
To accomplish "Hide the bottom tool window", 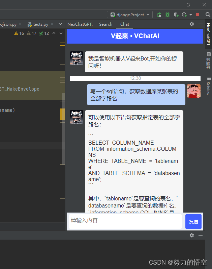I will [200, 235].
